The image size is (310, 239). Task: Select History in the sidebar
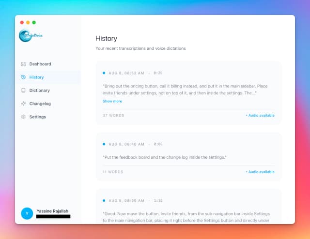[x=36, y=77]
